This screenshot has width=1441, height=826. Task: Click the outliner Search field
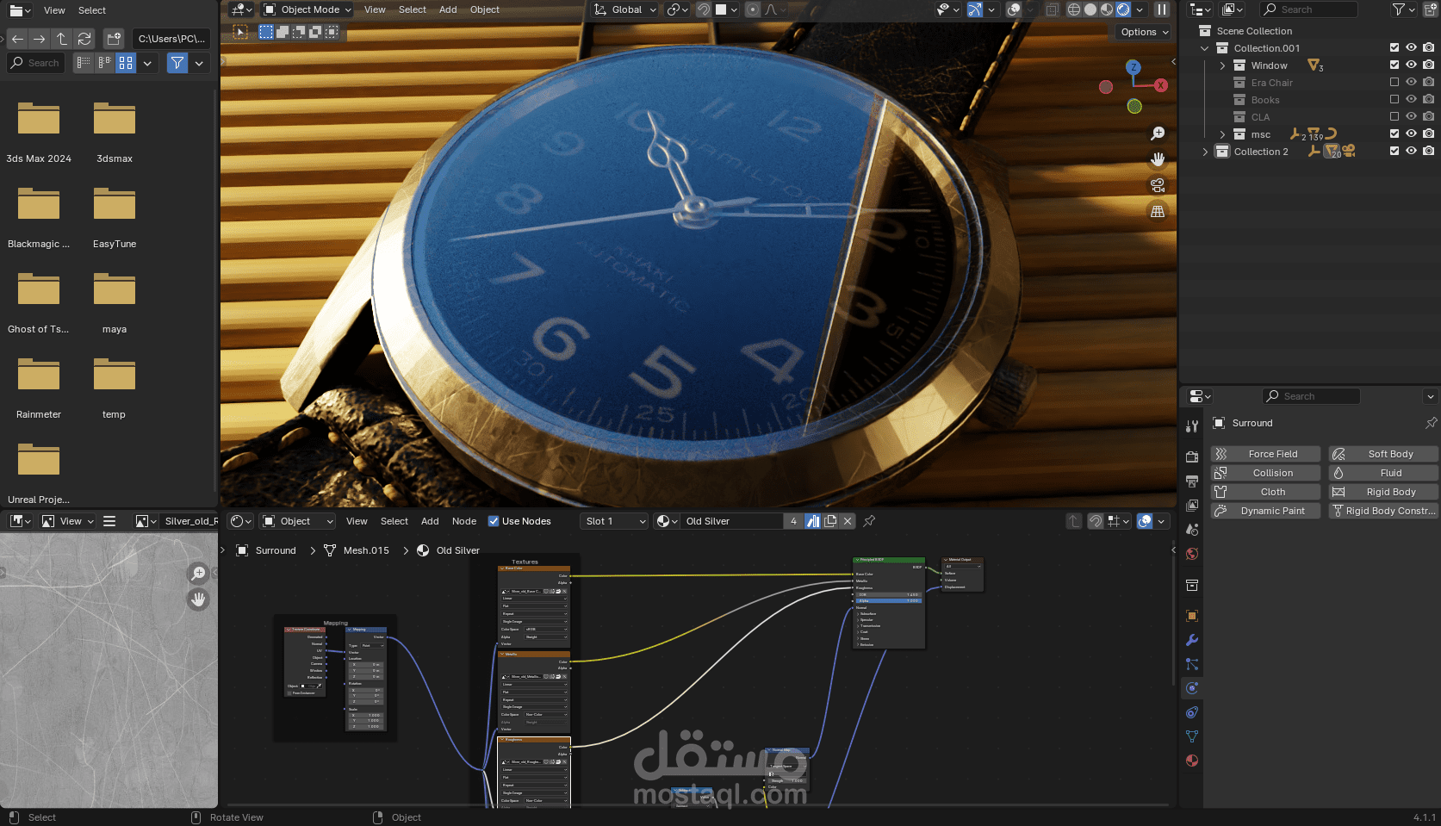point(1308,9)
